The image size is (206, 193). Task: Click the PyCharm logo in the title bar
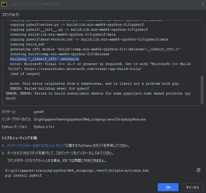4,4
